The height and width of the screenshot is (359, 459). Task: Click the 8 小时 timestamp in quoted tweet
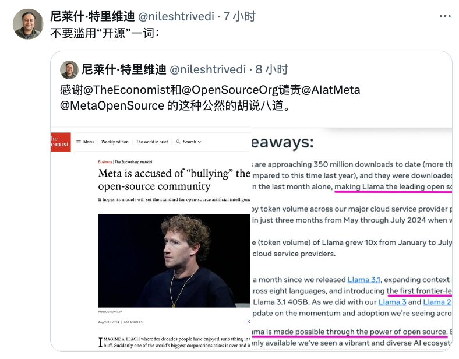[x=271, y=70]
